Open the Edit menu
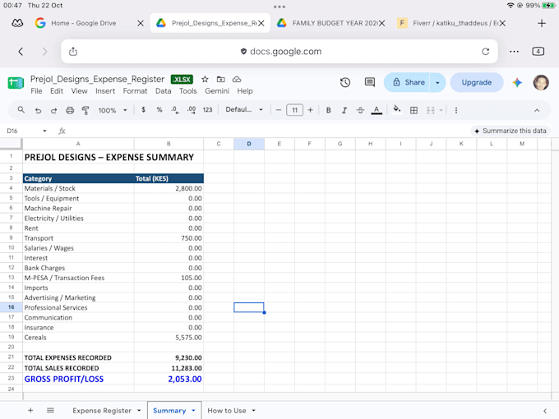 pyautogui.click(x=57, y=91)
